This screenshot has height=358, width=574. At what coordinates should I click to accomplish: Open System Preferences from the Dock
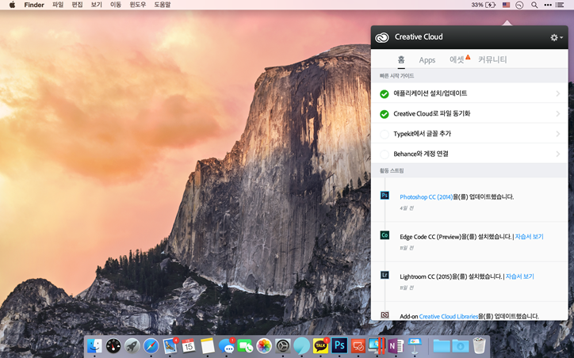[283, 345]
